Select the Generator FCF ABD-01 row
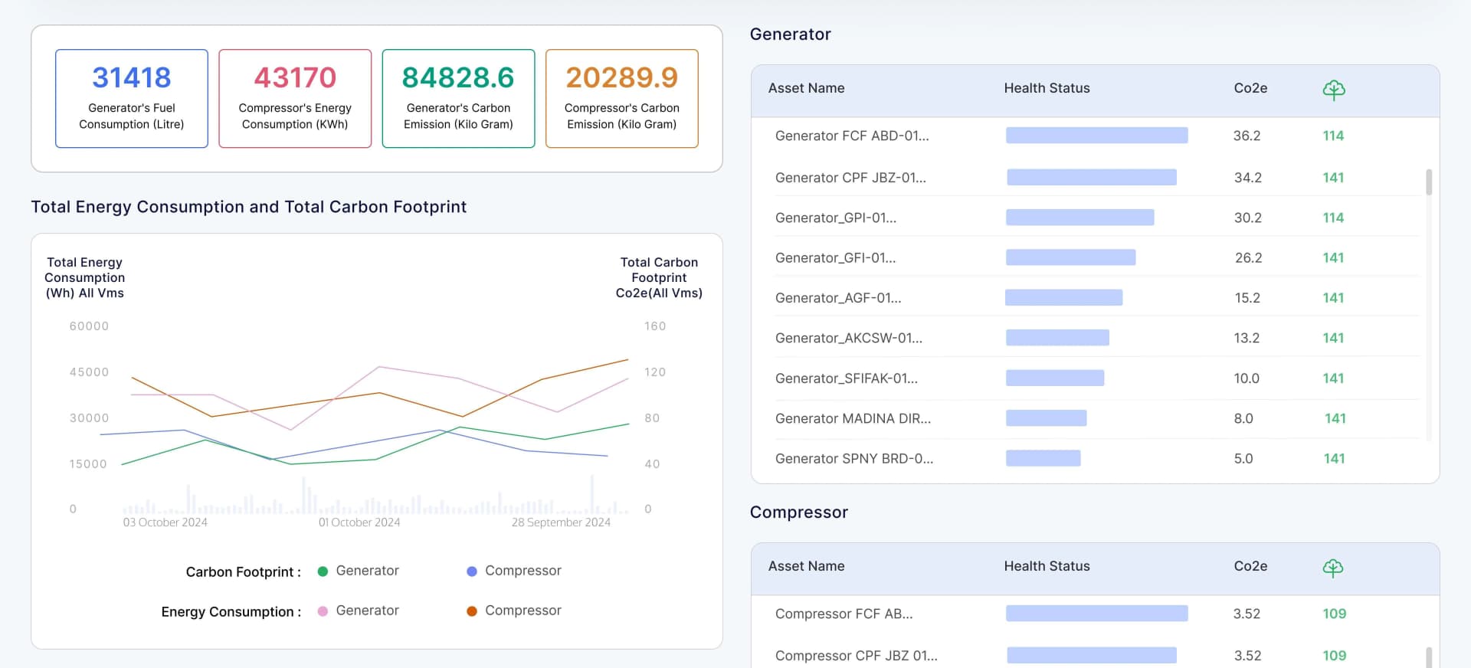Viewport: 1471px width, 668px height. click(851, 136)
